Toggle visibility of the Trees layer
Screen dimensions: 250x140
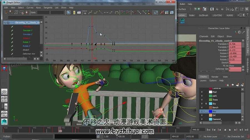coord(202,100)
